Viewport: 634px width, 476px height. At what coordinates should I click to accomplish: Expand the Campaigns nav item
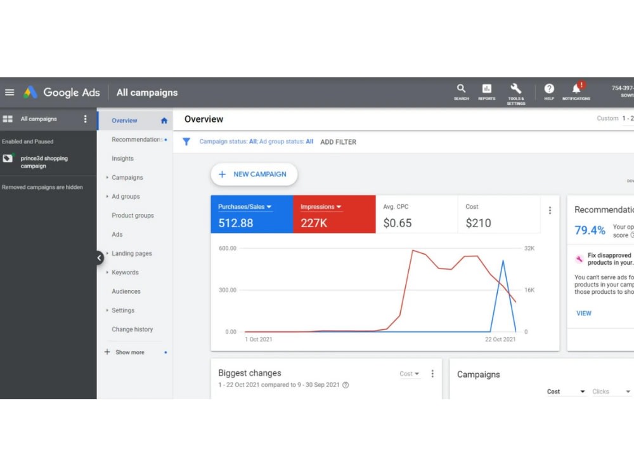pos(107,177)
